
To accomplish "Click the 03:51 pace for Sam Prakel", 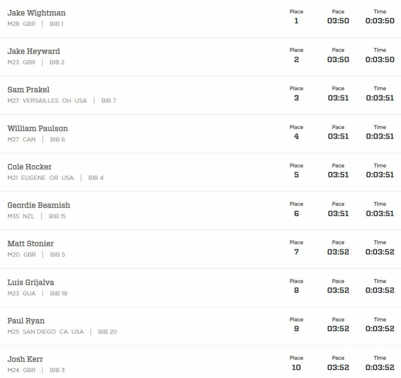I will 338,98.
